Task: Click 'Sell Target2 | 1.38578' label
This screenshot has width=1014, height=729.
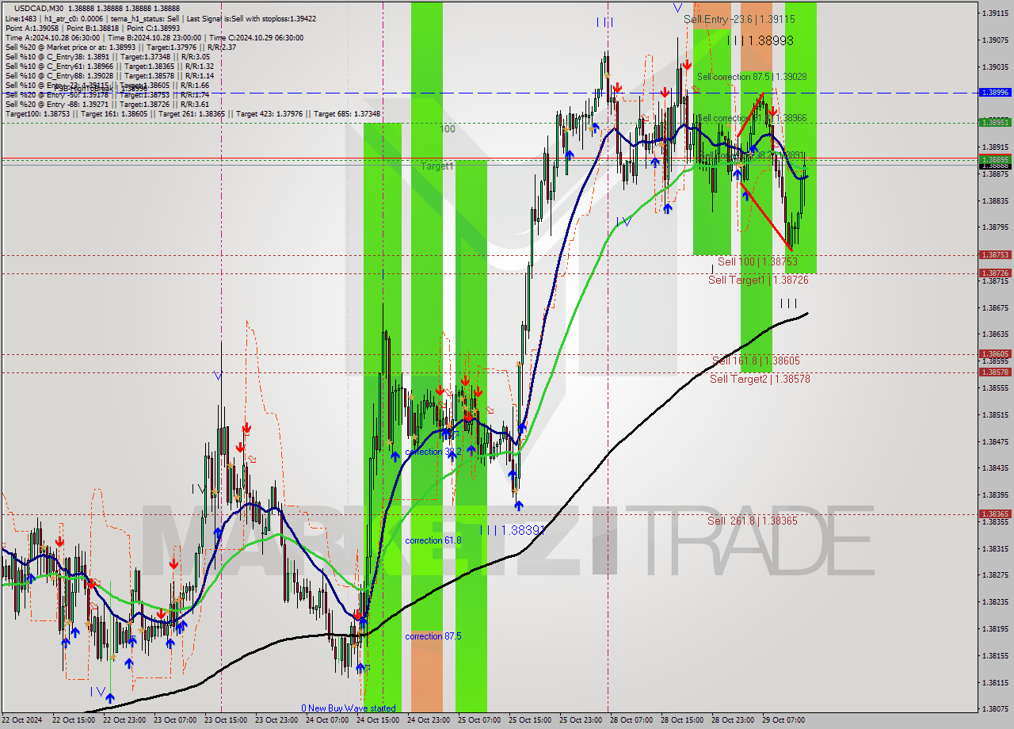Action: [760, 380]
